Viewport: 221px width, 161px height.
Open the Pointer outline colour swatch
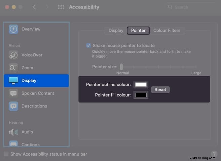(x=141, y=84)
